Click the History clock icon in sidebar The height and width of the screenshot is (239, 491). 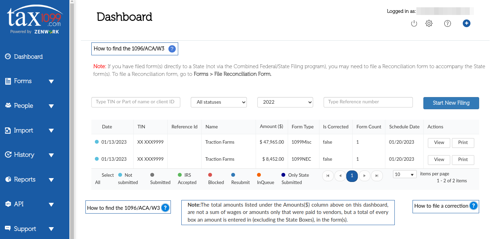pyautogui.click(x=8, y=155)
